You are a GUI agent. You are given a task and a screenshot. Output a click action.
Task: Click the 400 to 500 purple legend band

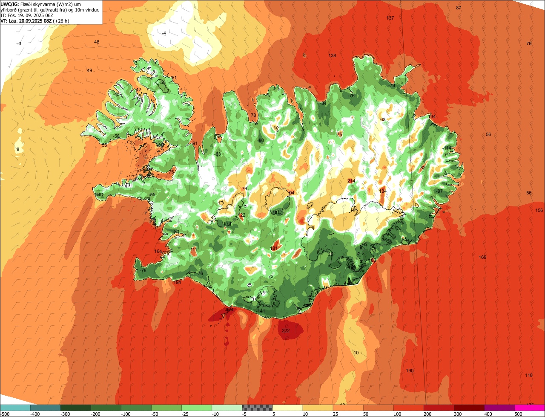[x=499, y=408]
